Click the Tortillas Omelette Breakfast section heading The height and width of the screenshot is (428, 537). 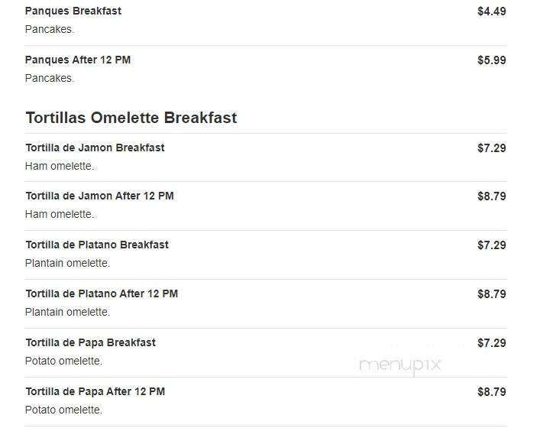pyautogui.click(x=131, y=118)
